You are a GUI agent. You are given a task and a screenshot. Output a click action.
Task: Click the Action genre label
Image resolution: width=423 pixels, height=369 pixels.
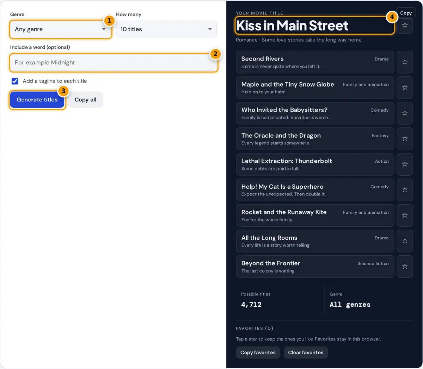click(x=382, y=161)
